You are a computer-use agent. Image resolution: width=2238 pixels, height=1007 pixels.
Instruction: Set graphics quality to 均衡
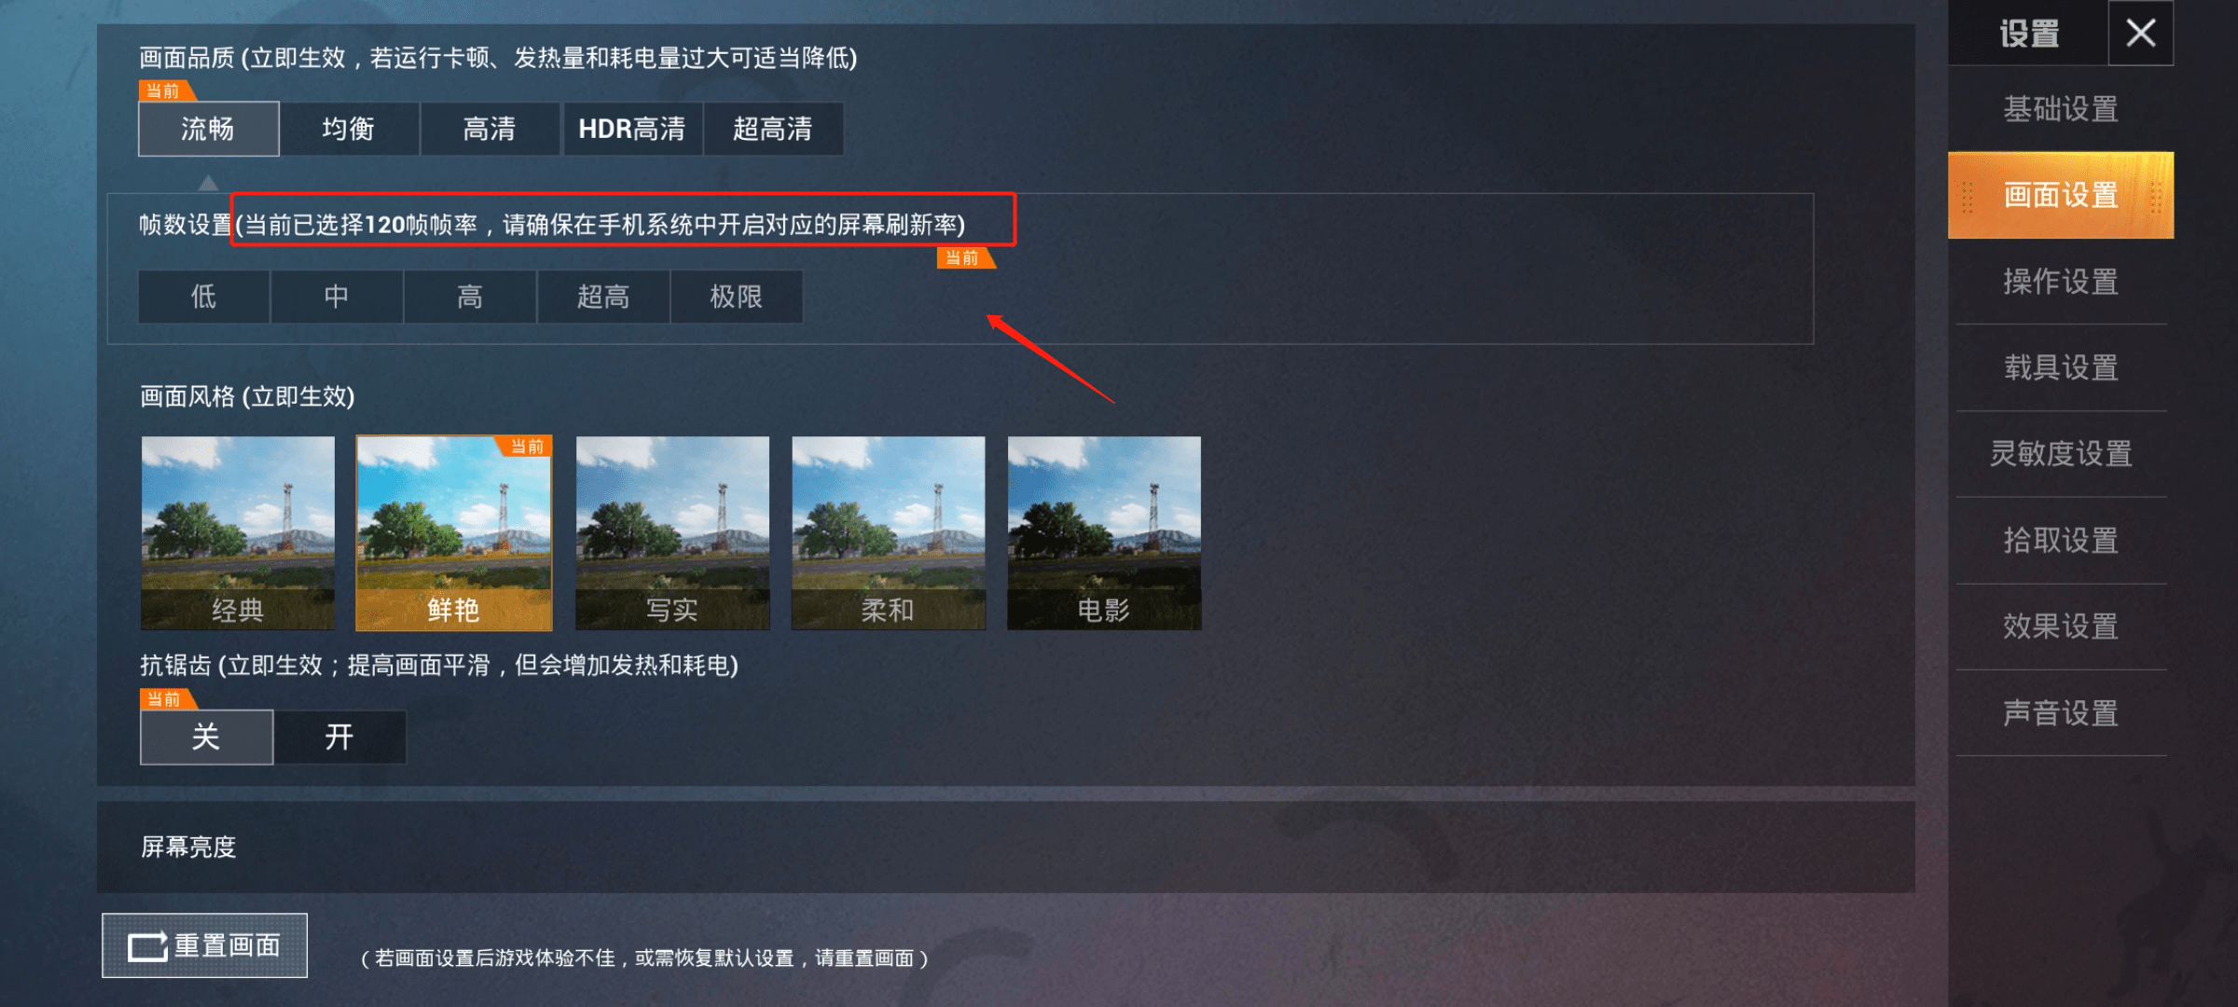(x=349, y=129)
